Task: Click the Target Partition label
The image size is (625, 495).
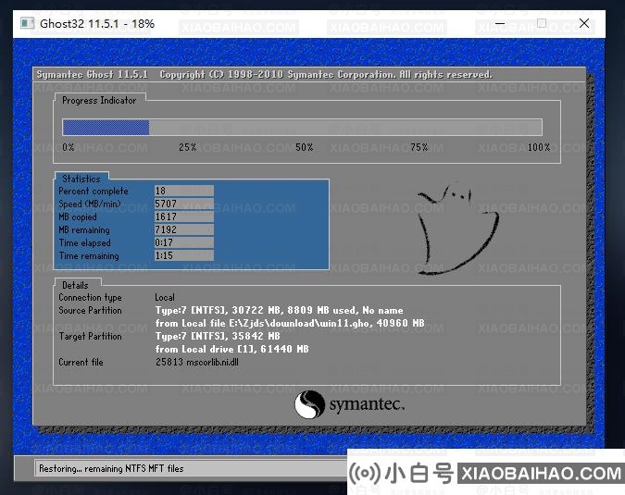Action: pos(90,337)
